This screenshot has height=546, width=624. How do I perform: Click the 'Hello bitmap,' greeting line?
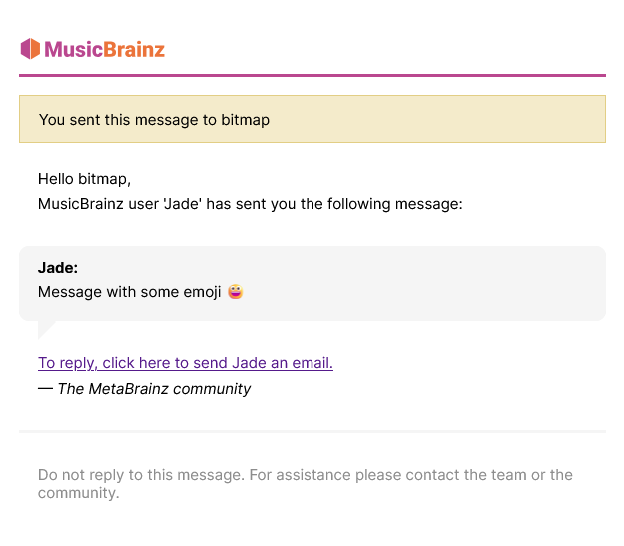coord(85,179)
